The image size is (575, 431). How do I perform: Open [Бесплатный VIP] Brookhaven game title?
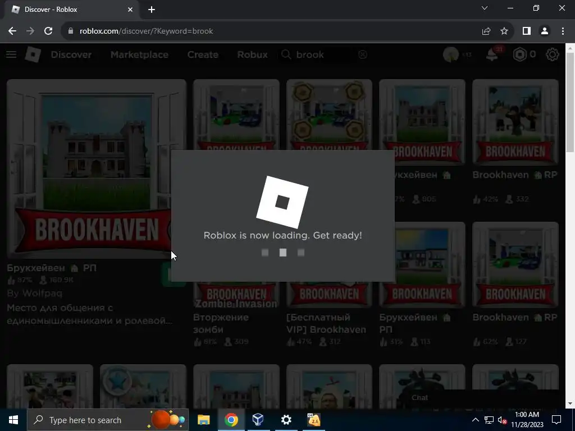click(326, 323)
